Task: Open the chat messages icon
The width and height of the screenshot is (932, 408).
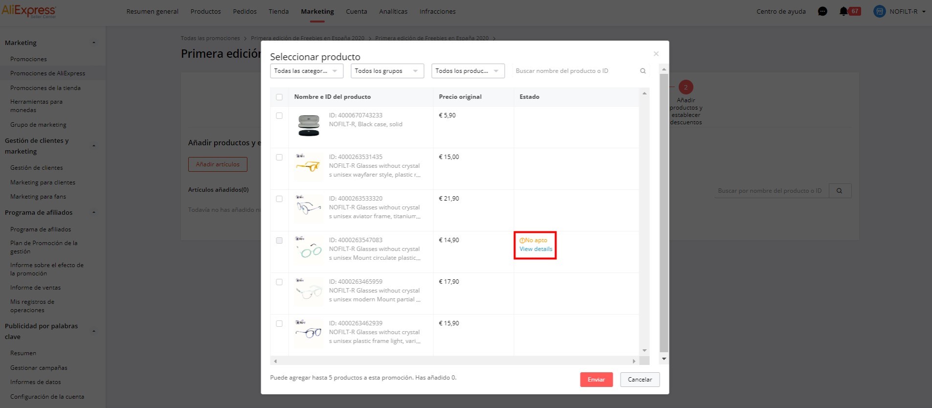Action: [x=822, y=11]
